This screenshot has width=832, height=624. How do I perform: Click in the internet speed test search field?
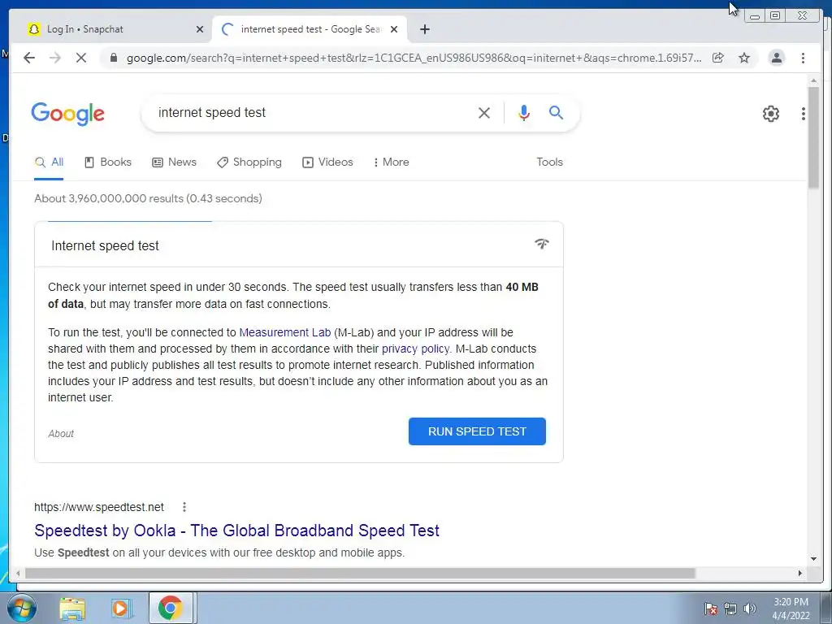(313, 112)
